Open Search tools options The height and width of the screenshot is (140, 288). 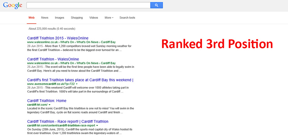pyautogui.click(x=127, y=18)
